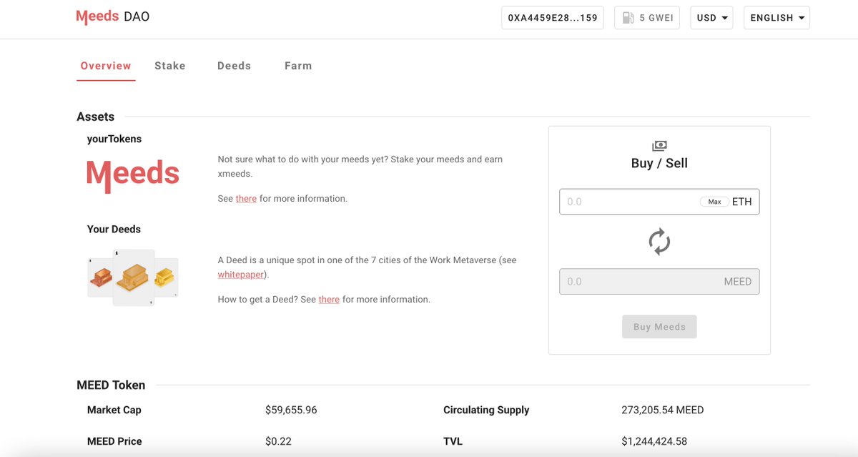Click the Max button in ETH field

click(714, 202)
